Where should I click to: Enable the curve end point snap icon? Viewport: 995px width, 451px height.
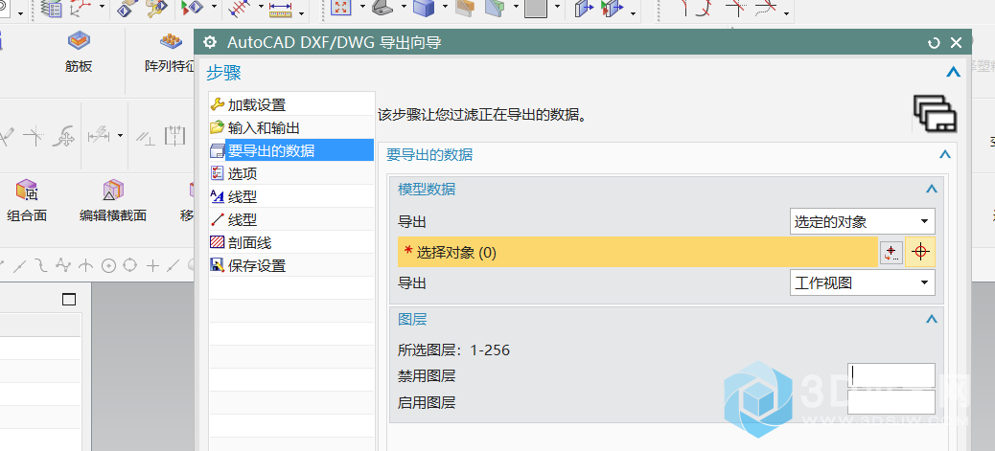[41, 264]
